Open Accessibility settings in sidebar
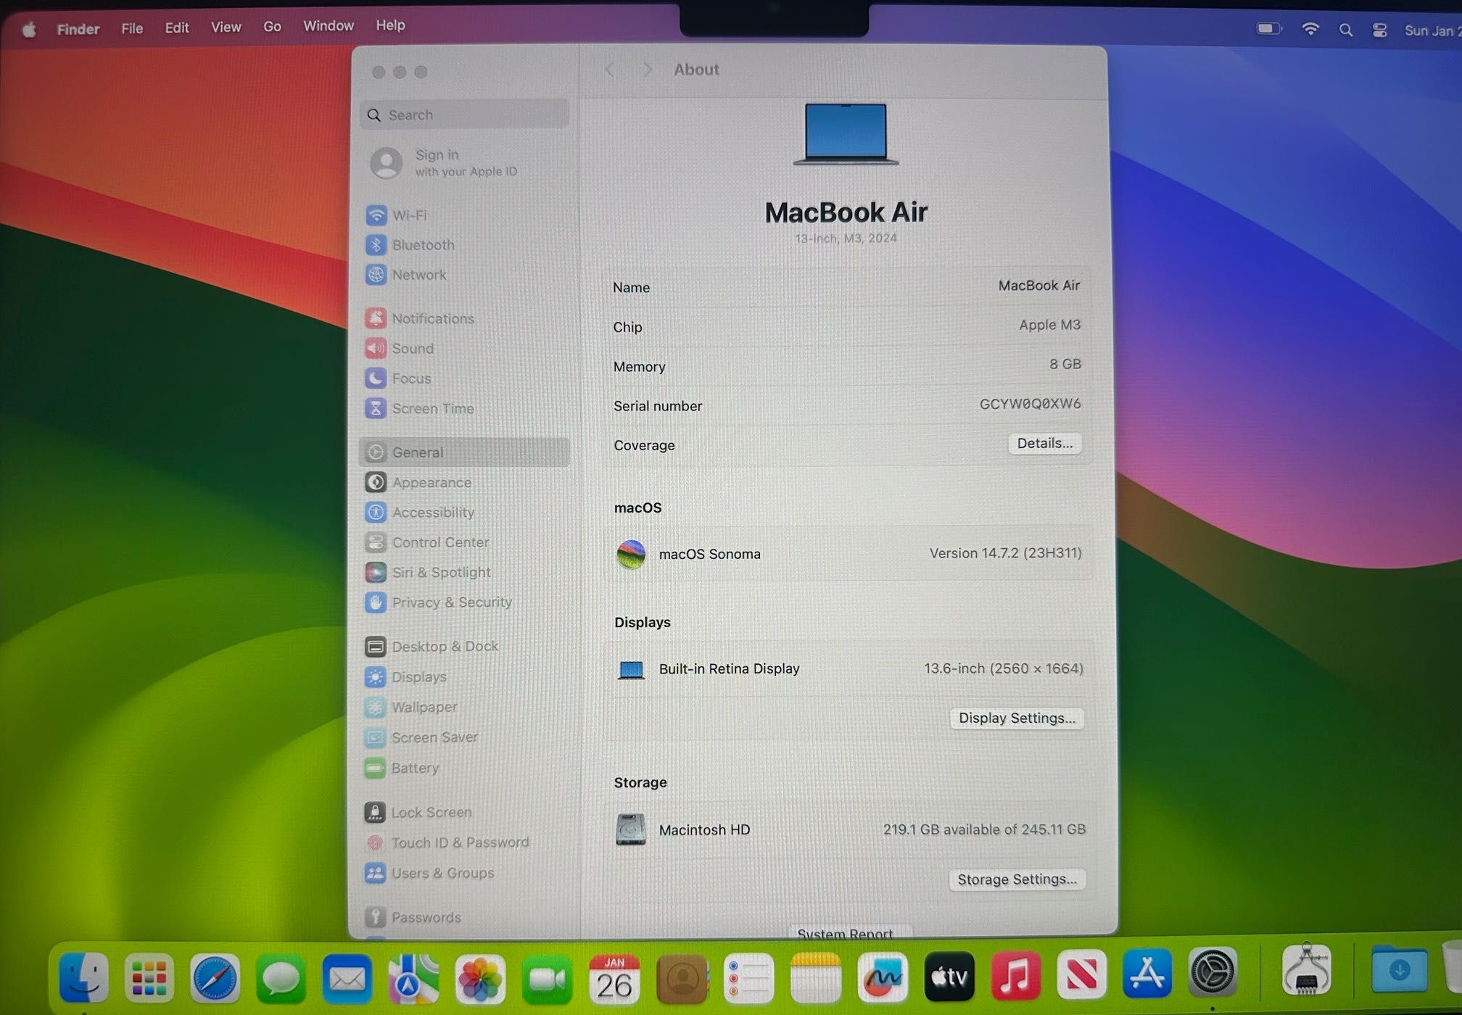Viewport: 1462px width, 1015px height. pos(420,513)
